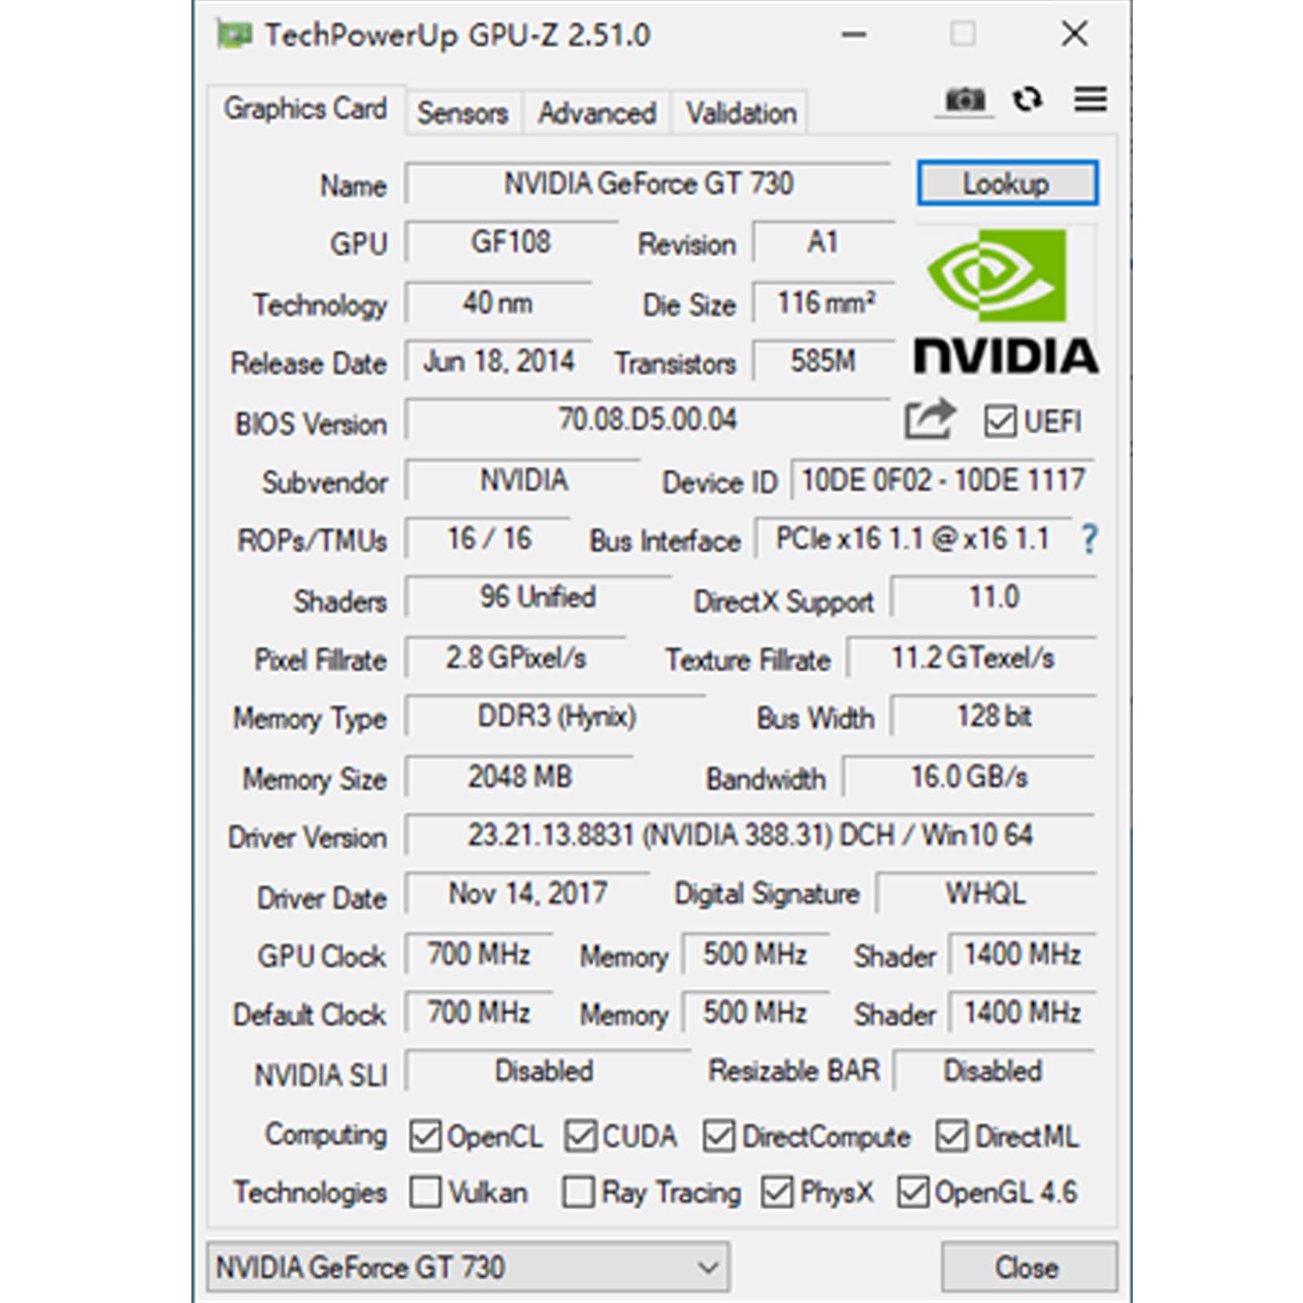Click the BIOS Version field 70.08.D5.00.04
1303x1303 pixels.
647,420
